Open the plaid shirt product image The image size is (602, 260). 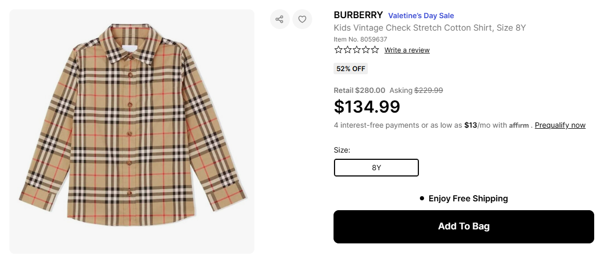pos(132,131)
